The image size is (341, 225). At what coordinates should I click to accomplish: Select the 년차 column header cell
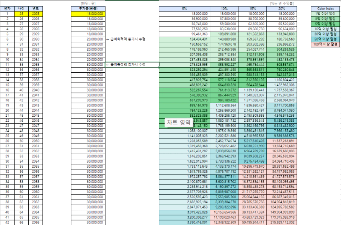pyautogui.click(x=7, y=8)
